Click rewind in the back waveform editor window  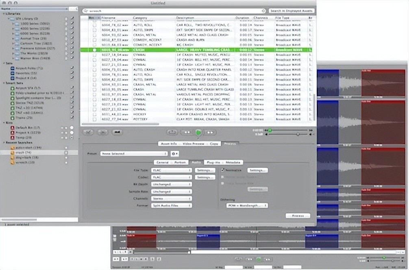coord(249,259)
